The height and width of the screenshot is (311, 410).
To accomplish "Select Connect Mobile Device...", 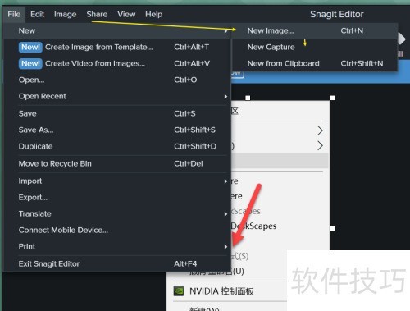I will (x=117, y=230).
